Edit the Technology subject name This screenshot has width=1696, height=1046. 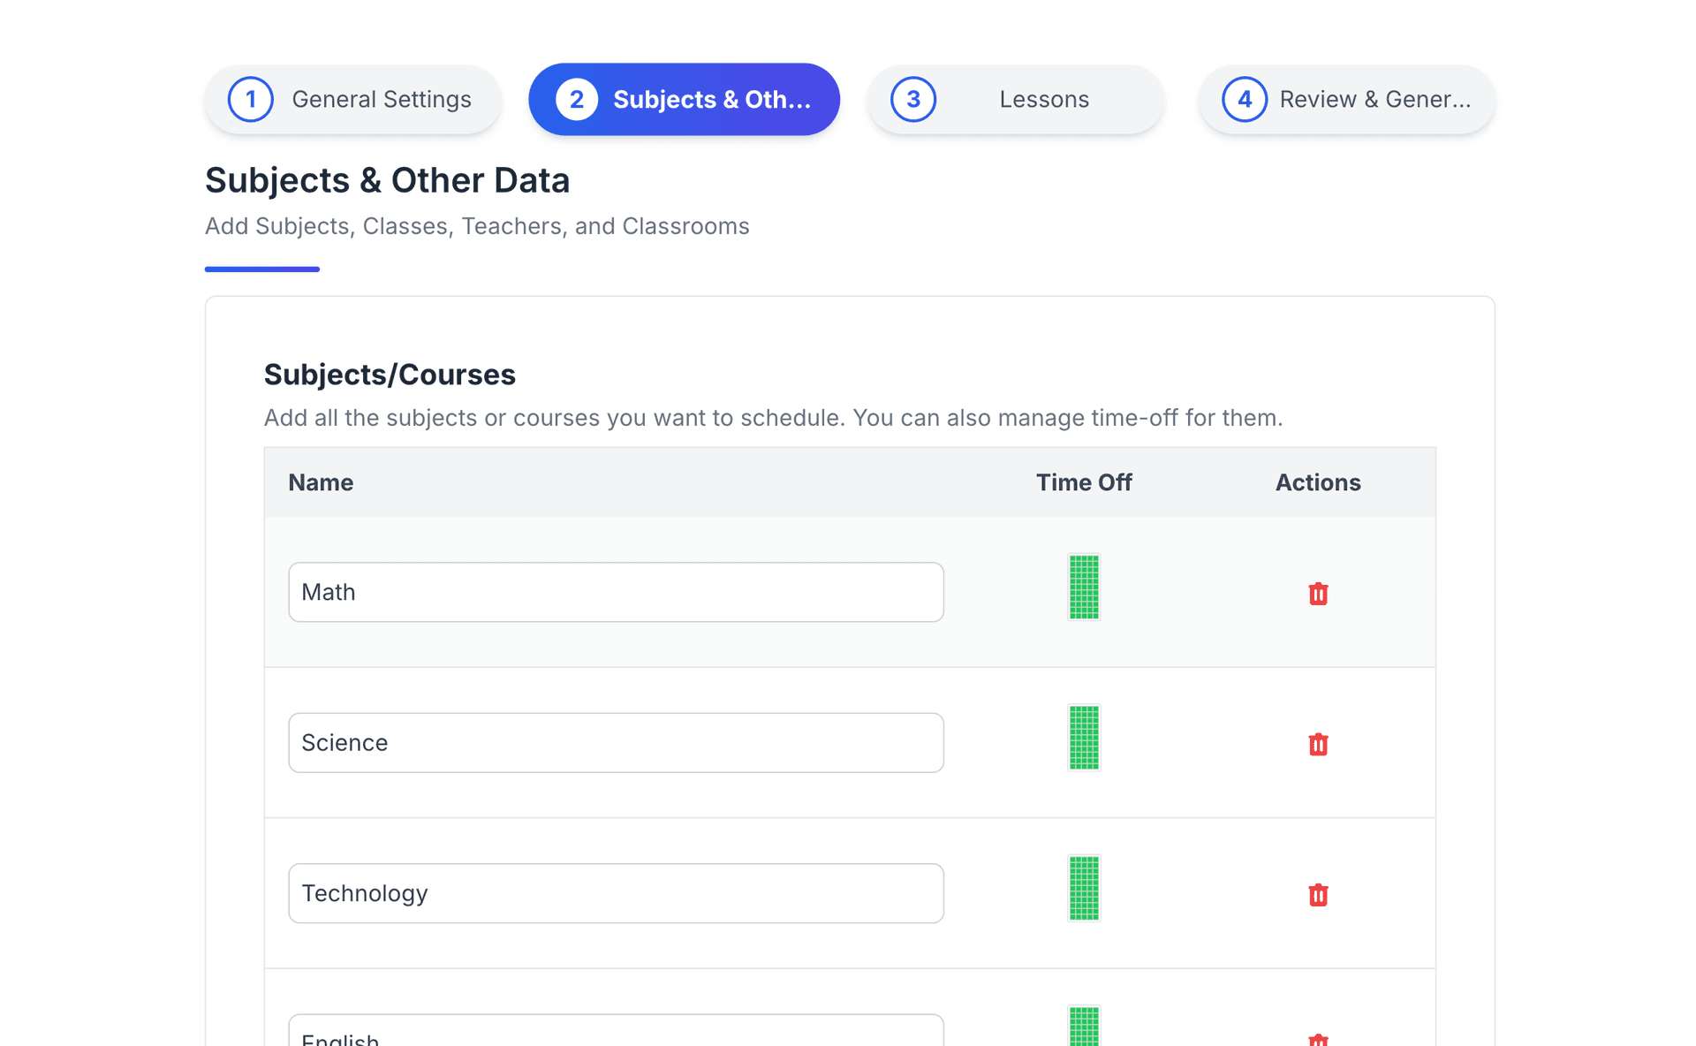616,893
